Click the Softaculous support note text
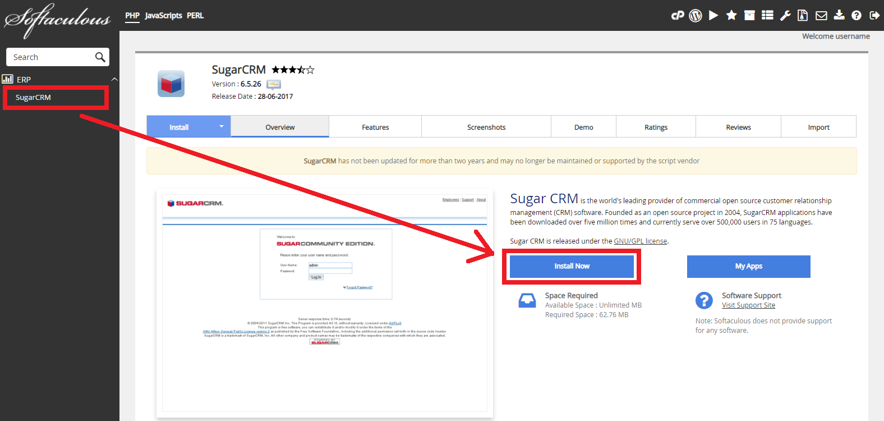 tap(763, 326)
